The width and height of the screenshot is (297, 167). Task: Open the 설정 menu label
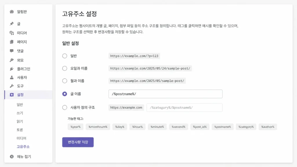[x=20, y=95]
